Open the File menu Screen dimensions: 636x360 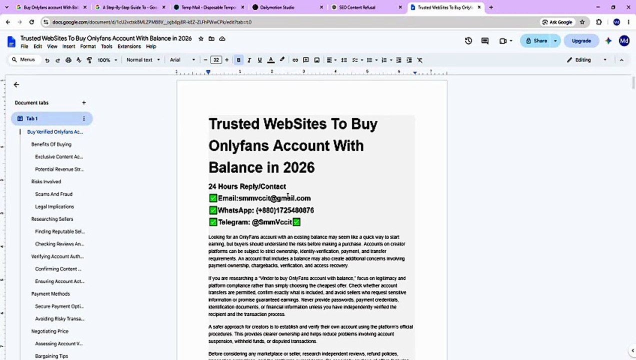point(24,46)
